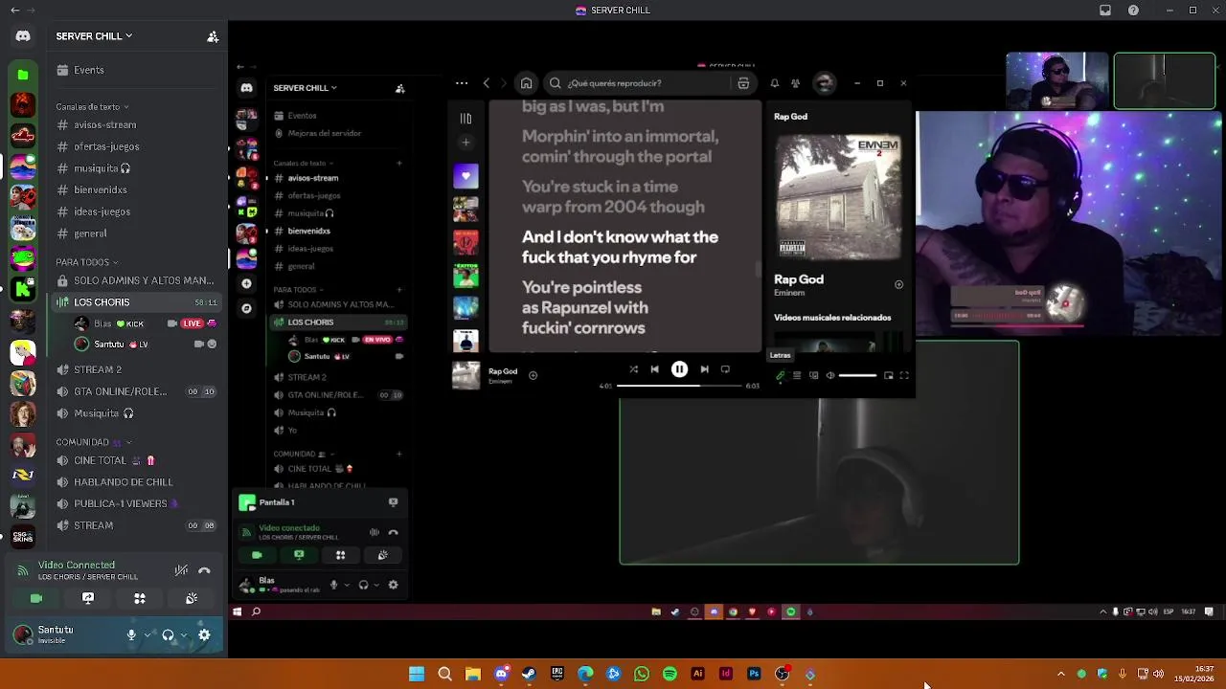This screenshot has width=1226, height=689.
Task: Open the soundboard button in voice panel
Action: (x=192, y=598)
